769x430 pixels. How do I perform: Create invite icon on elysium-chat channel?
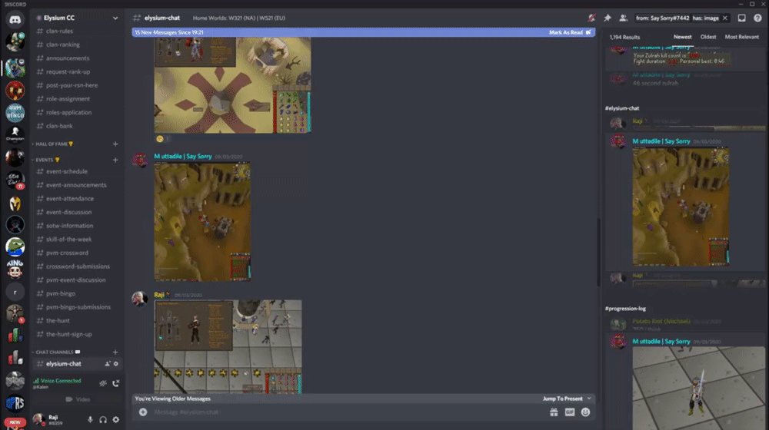tap(108, 364)
